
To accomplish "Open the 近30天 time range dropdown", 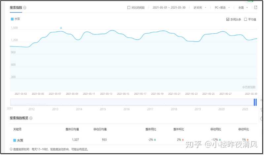I will [200, 8].
